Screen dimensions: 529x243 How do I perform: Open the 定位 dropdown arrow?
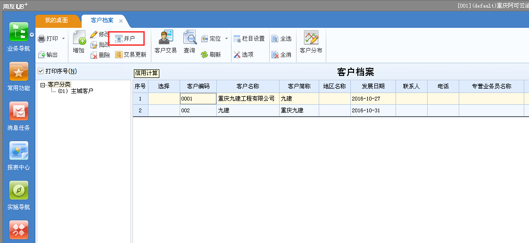pyautogui.click(x=226, y=39)
